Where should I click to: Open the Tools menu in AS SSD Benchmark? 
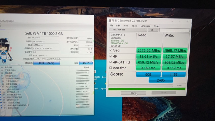[134, 26]
